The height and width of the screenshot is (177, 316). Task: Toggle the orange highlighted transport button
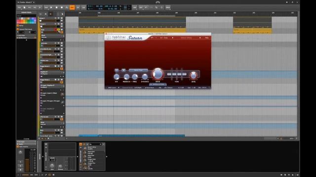tap(72, 7)
